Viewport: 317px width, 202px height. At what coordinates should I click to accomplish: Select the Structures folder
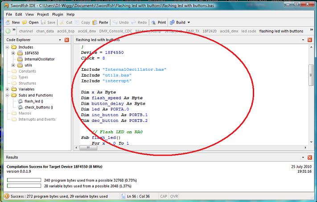(x=27, y=83)
